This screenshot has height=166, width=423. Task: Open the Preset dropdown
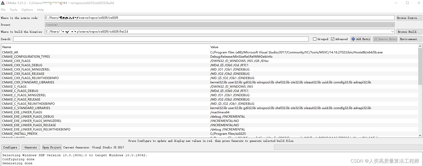220,25
